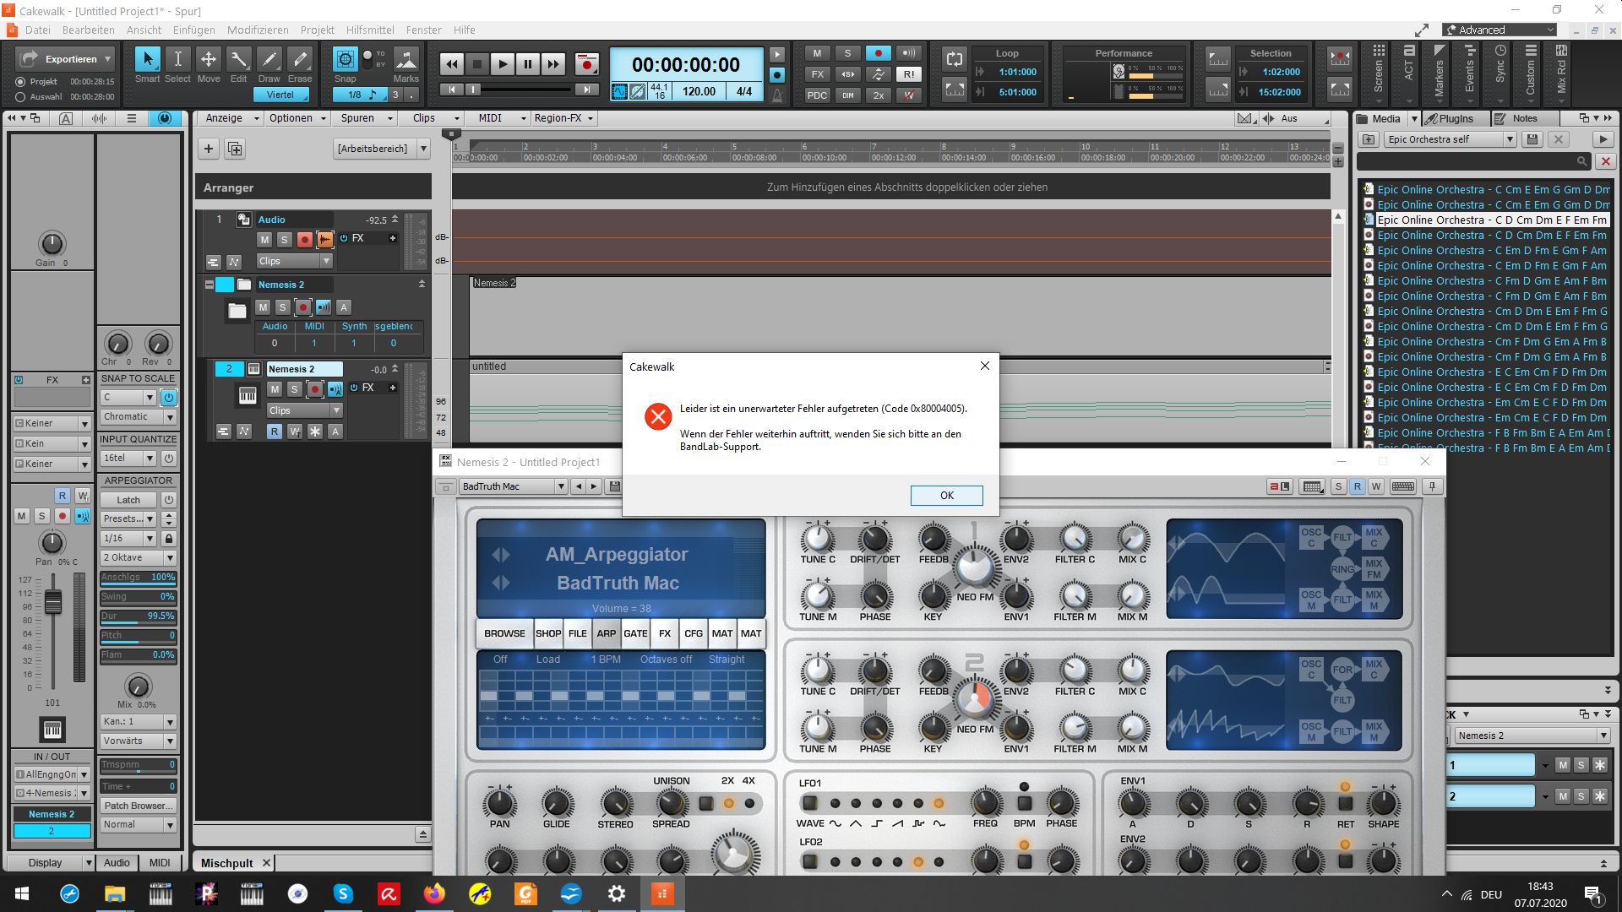Solo the Nemesis 2 MIDI track
Viewport: 1622px width, 912px height.
[x=293, y=388]
